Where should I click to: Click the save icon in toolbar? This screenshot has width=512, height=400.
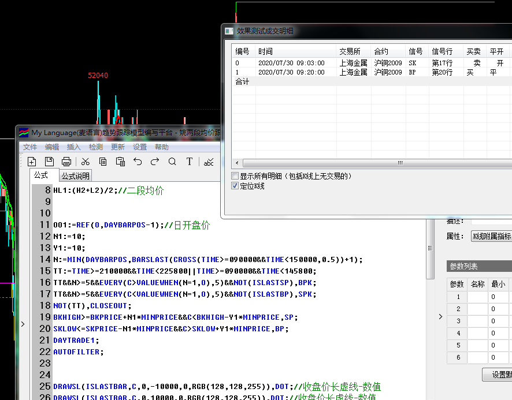(49, 162)
